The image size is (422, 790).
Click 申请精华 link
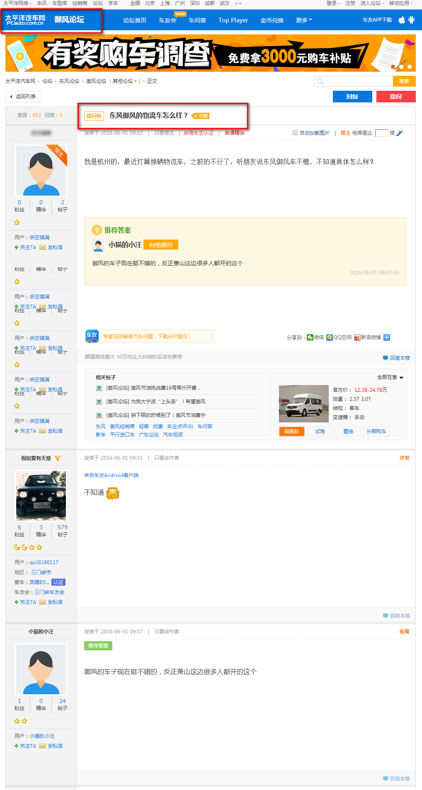[235, 133]
